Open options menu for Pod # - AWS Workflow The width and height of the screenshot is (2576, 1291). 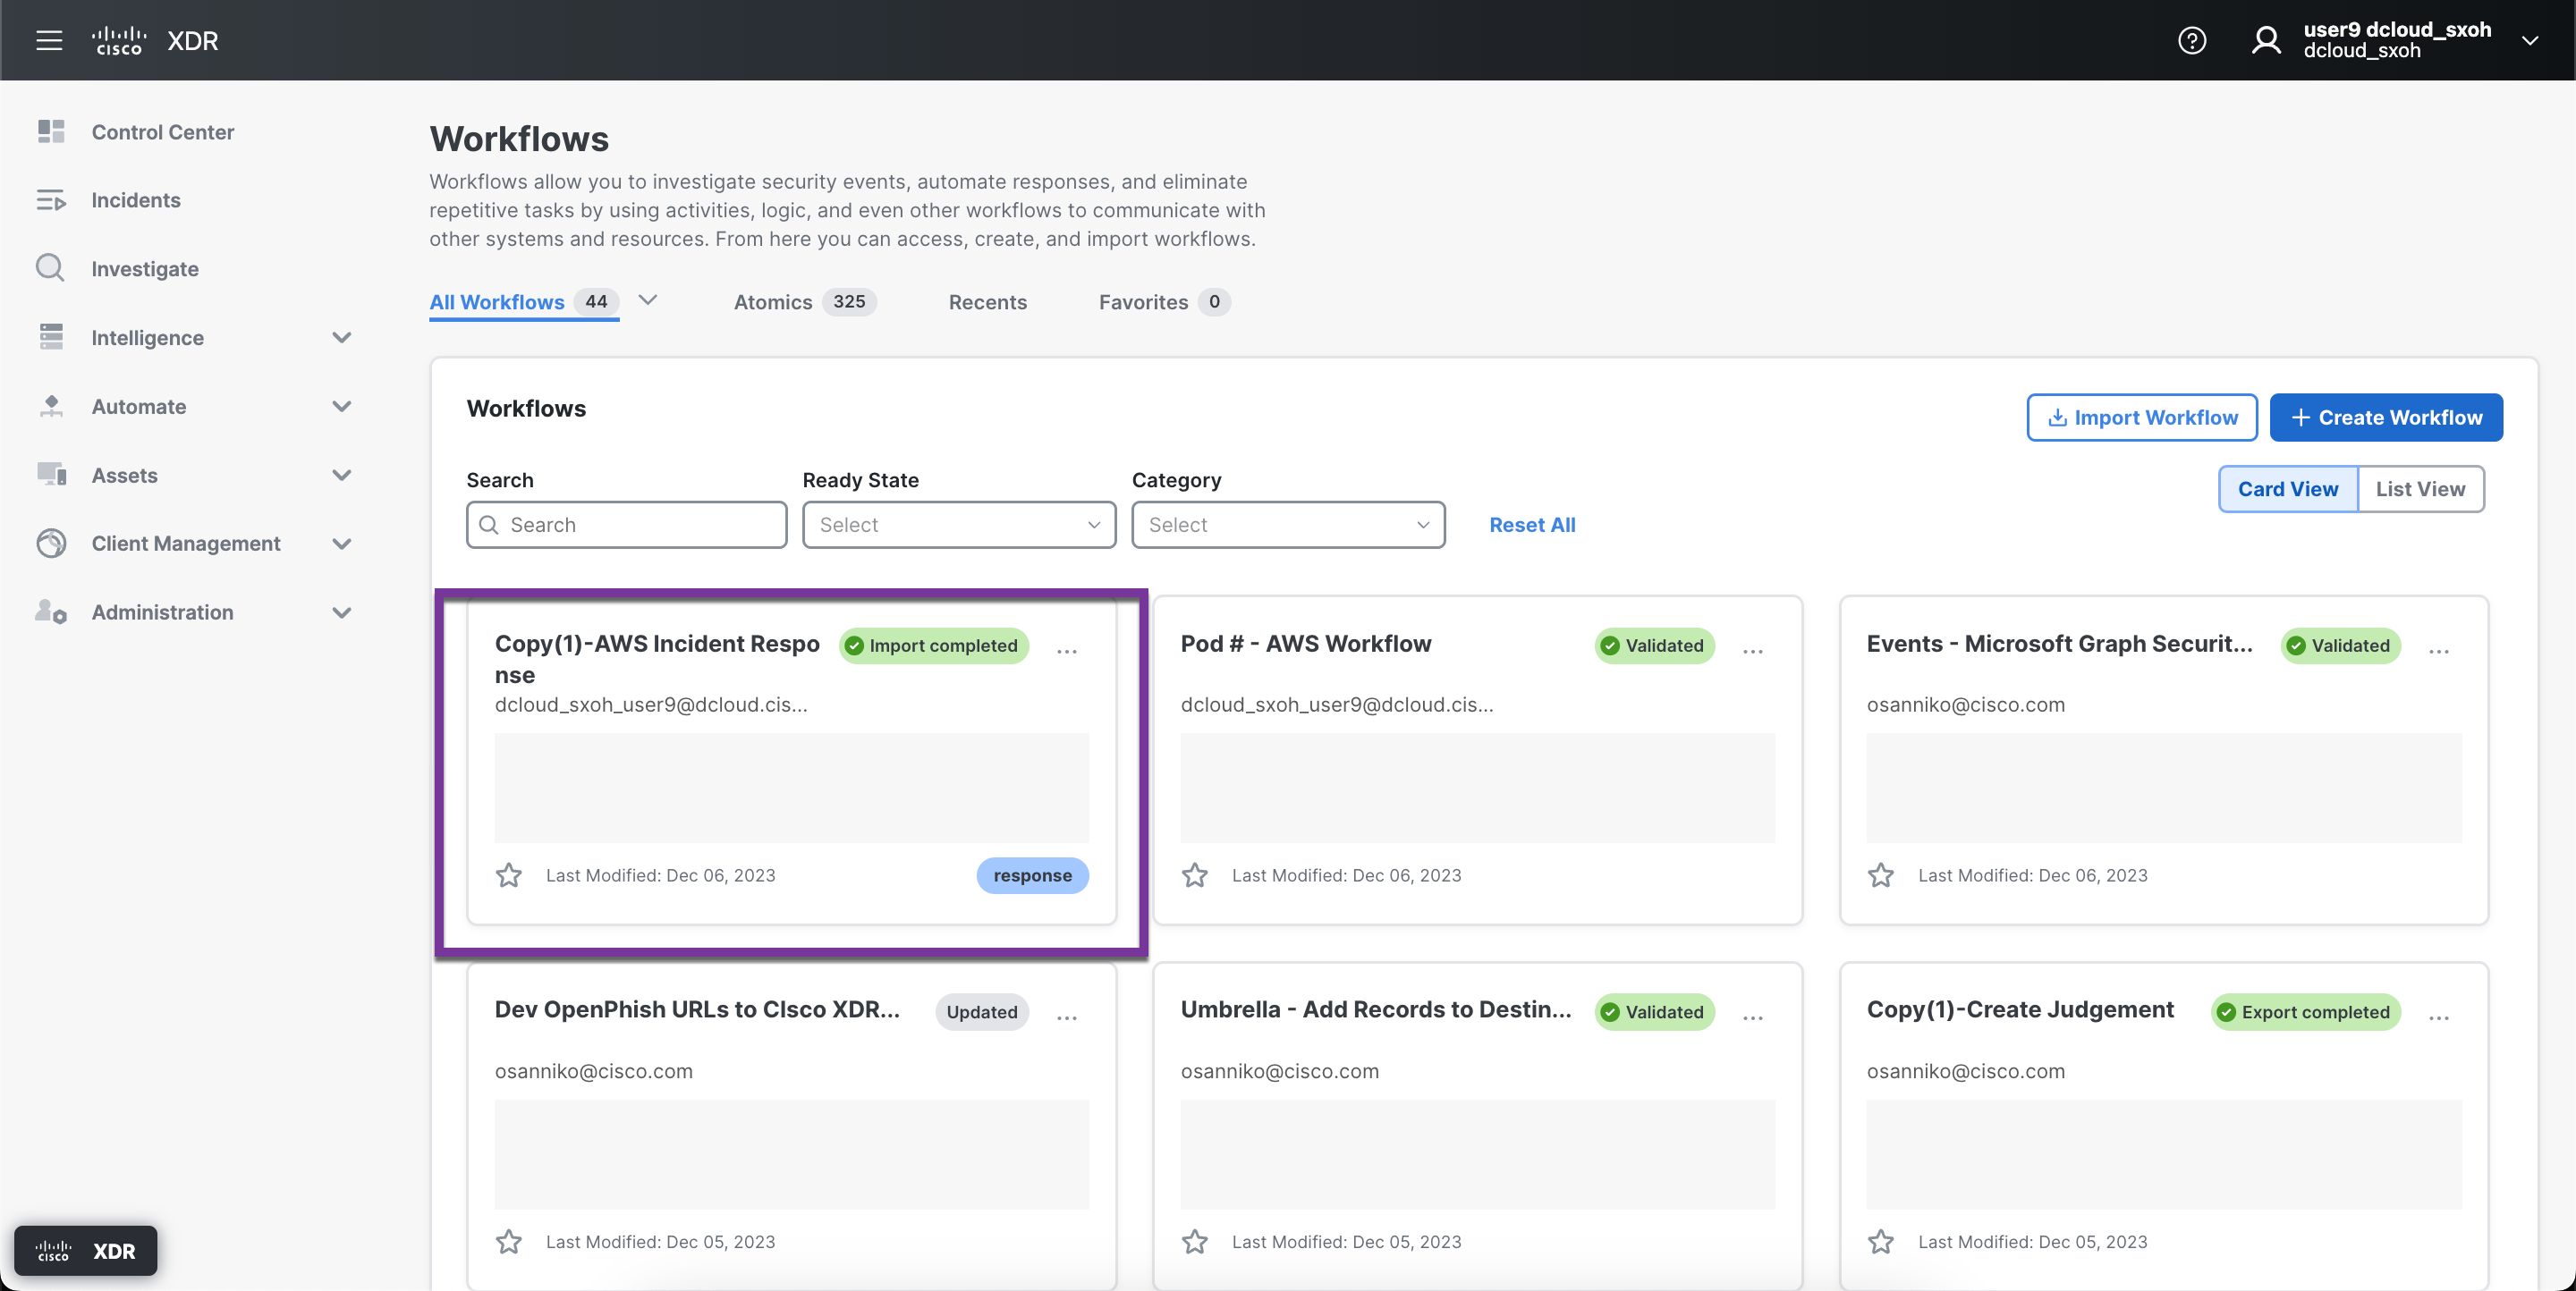click(x=1753, y=651)
